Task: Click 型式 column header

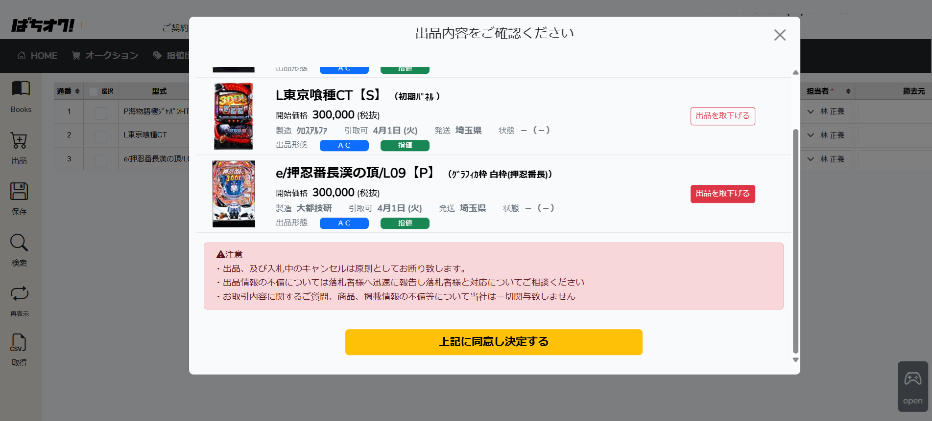Action: [x=159, y=91]
